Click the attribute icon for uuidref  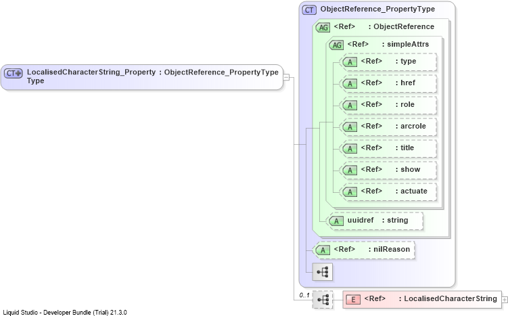pos(336,221)
